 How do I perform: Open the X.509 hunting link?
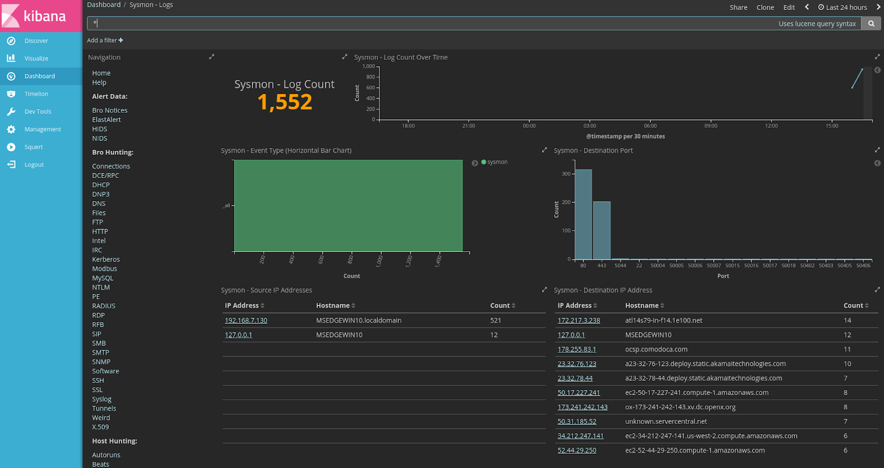(x=100, y=427)
